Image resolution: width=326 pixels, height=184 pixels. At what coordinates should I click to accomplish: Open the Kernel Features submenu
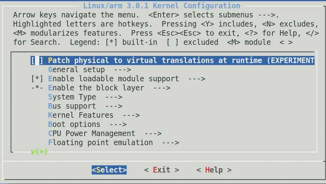pos(94,115)
